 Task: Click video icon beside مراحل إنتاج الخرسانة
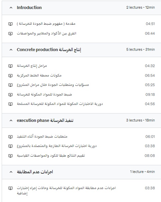pos(10,66)
